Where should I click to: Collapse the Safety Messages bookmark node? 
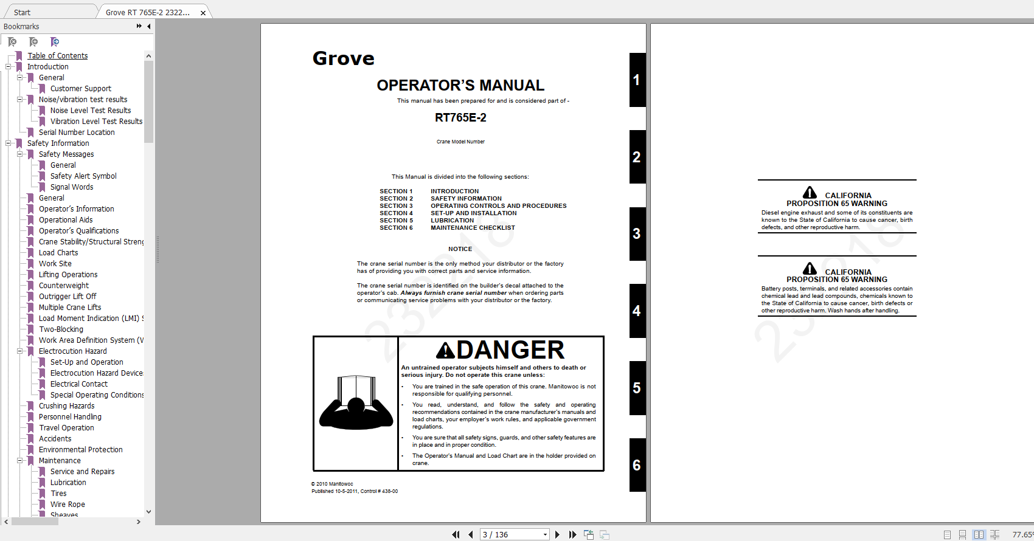click(x=19, y=154)
